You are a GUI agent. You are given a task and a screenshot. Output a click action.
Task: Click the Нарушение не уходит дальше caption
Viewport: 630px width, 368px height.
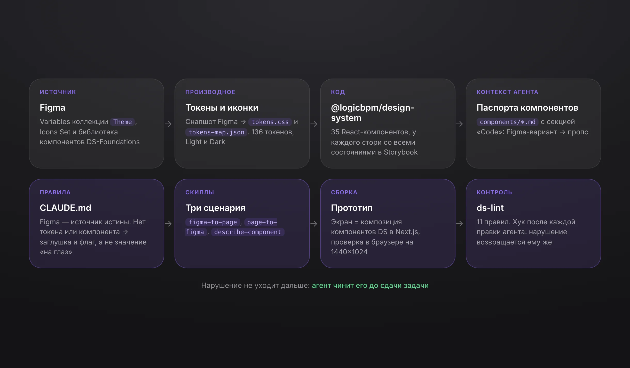(x=255, y=285)
